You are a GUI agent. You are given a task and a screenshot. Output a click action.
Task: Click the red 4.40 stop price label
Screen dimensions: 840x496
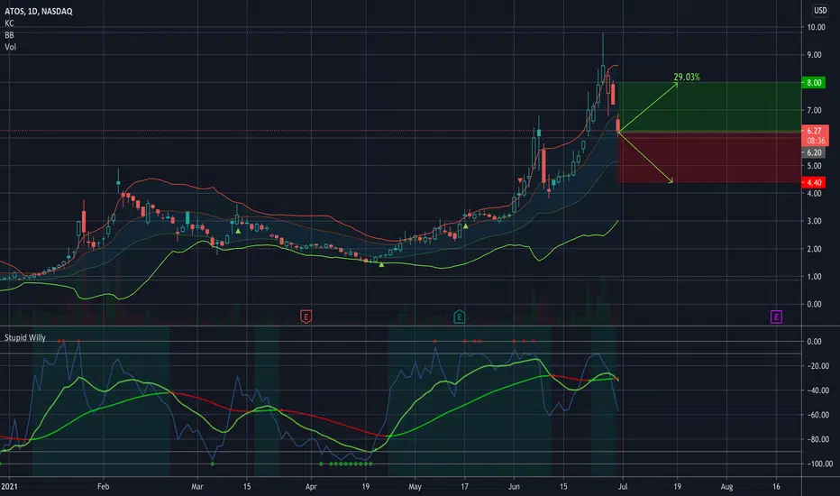coord(814,183)
